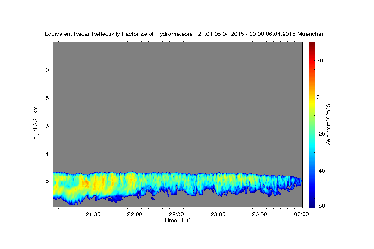Click the '23:30' time tick label

pos(260,214)
